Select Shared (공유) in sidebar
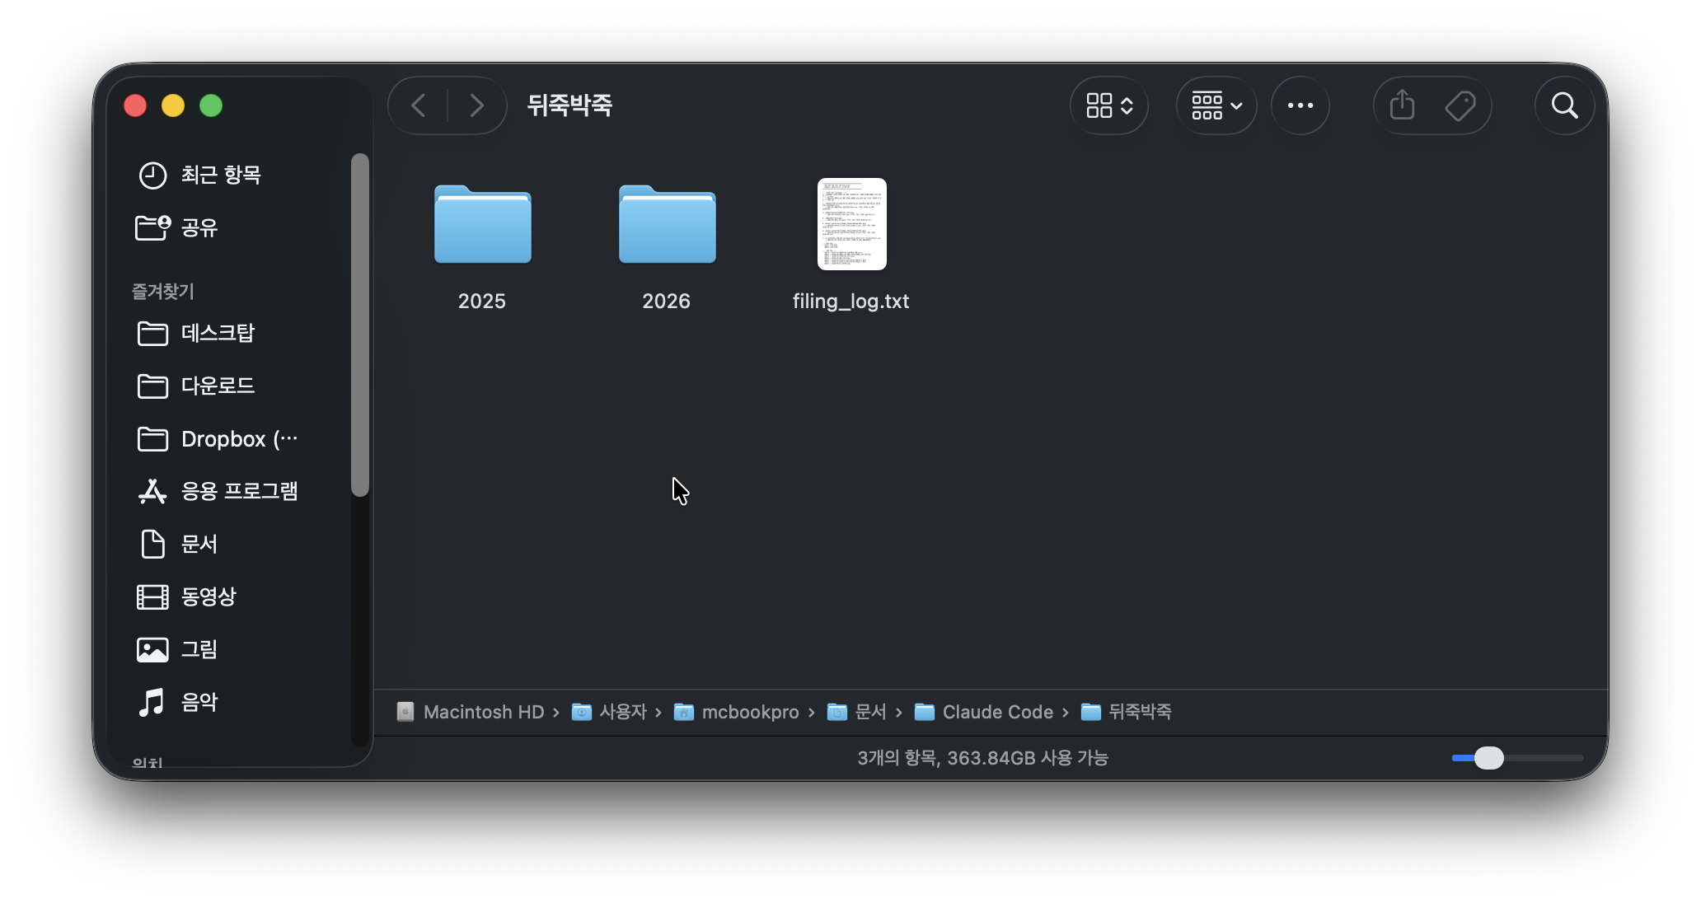Viewport: 1701px width, 903px height. pyautogui.click(x=199, y=227)
